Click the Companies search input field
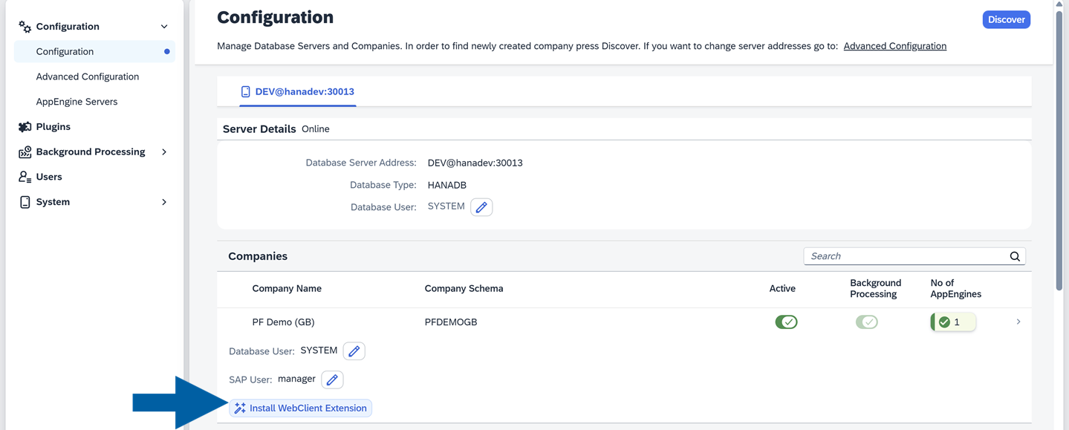This screenshot has width=1069, height=430. click(x=906, y=256)
